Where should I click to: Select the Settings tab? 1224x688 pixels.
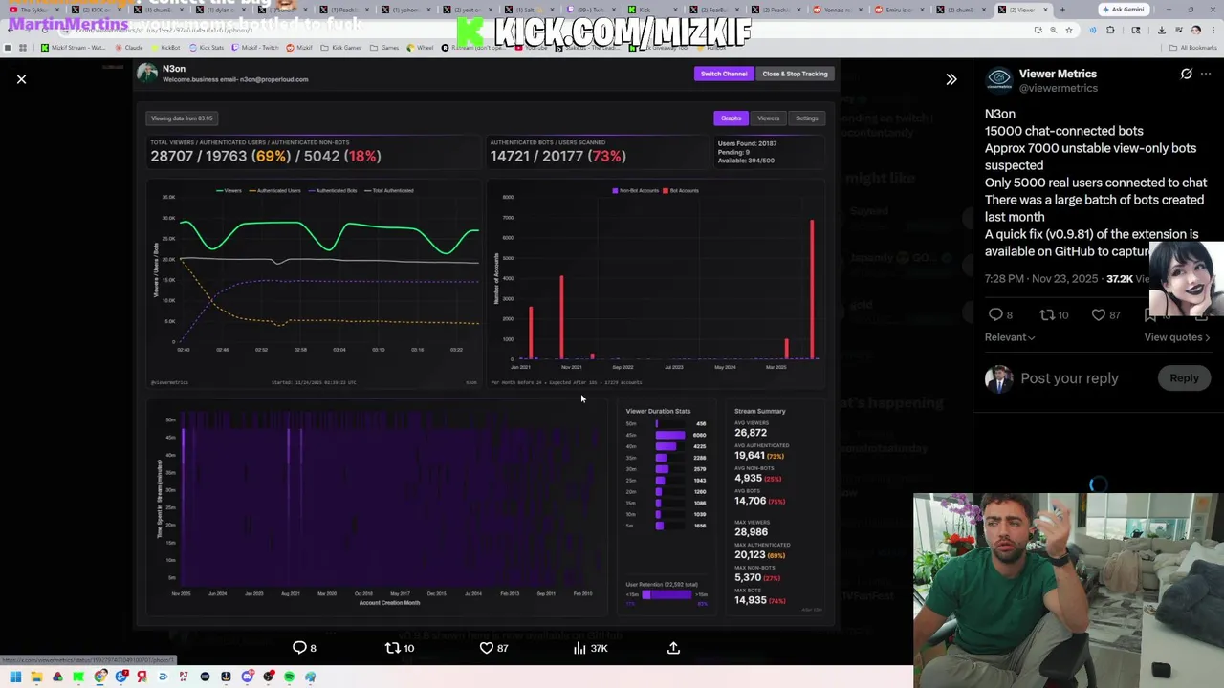tap(807, 118)
